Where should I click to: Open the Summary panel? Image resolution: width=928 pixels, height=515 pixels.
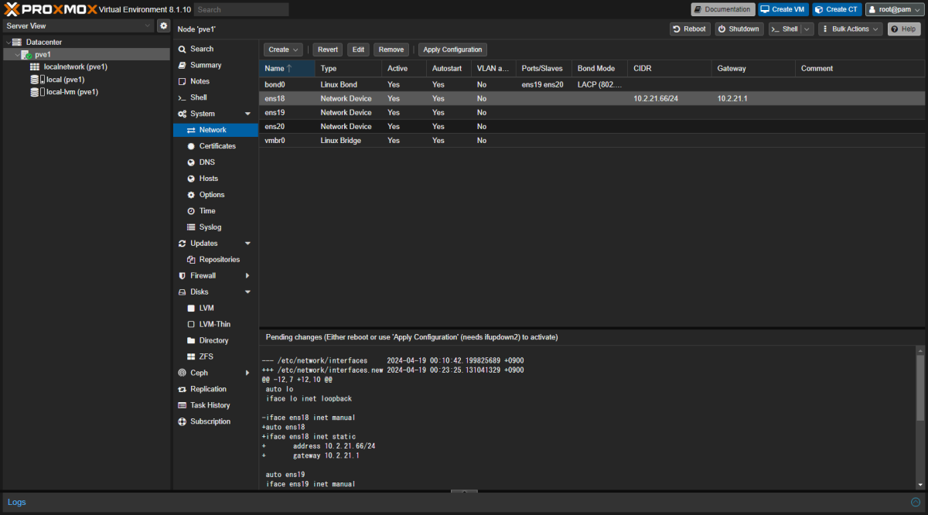pyautogui.click(x=215, y=65)
